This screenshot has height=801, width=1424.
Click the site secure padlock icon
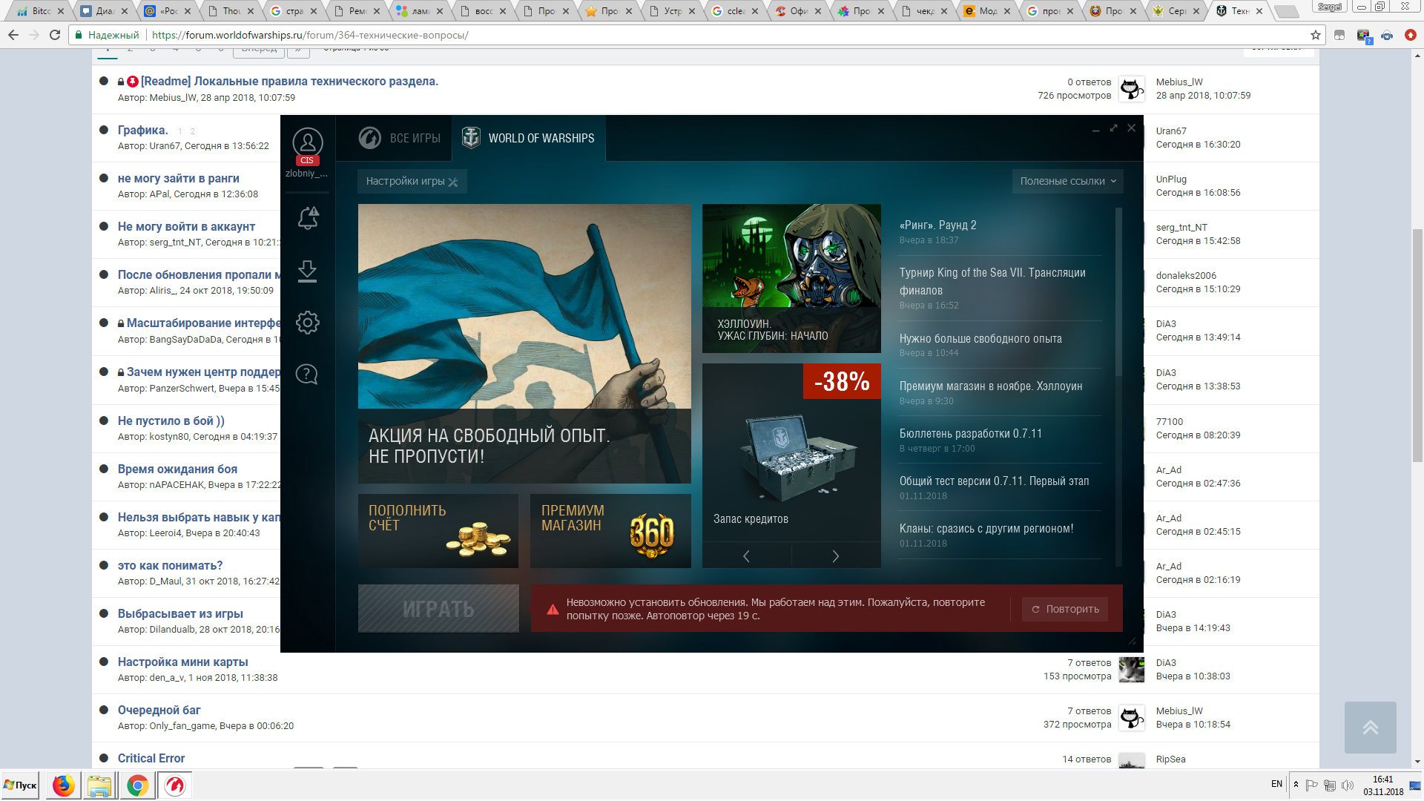pyautogui.click(x=79, y=35)
